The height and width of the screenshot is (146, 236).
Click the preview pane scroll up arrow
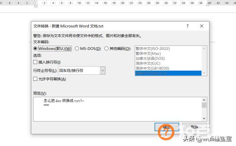(x=204, y=100)
